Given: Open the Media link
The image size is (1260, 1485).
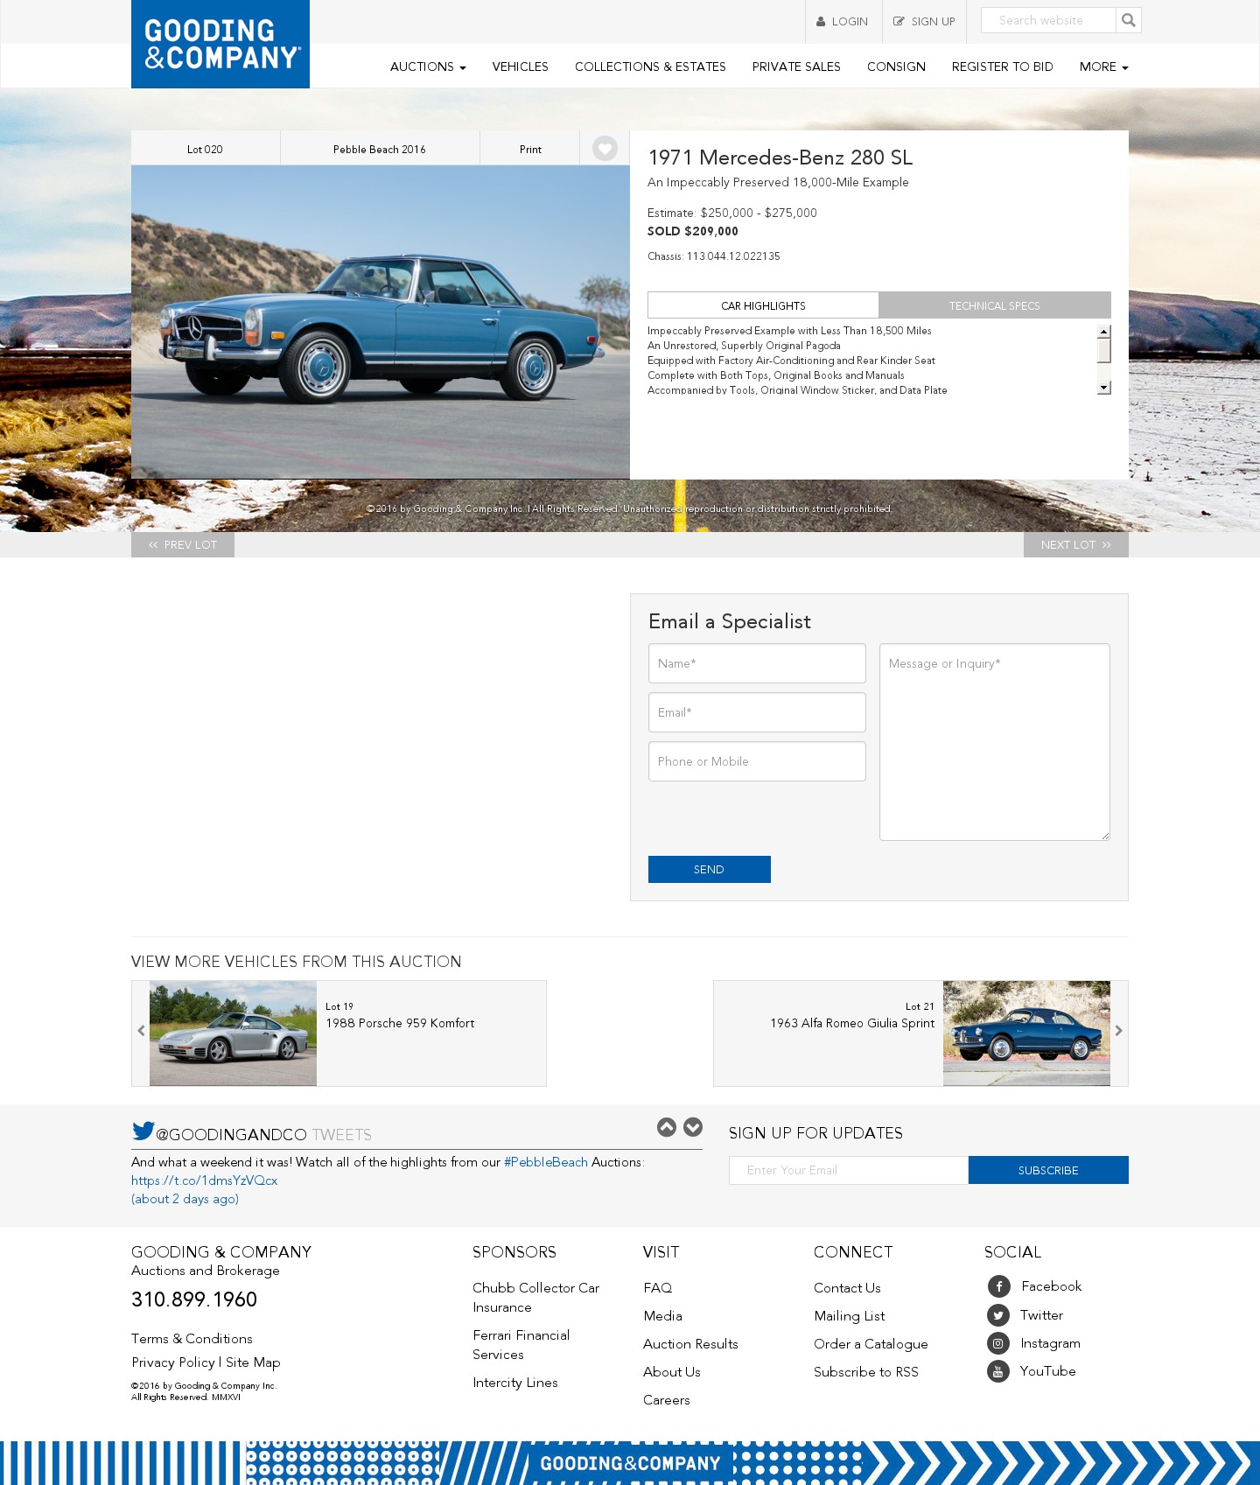Looking at the screenshot, I should tap(662, 1316).
